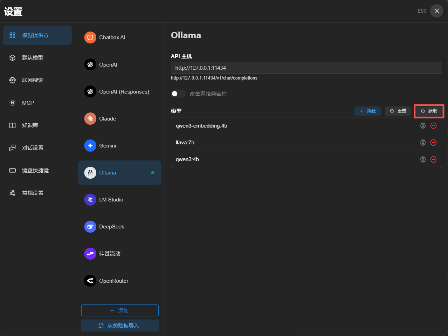
Task: Select the OpenRouter provider name
Action: tap(113, 281)
